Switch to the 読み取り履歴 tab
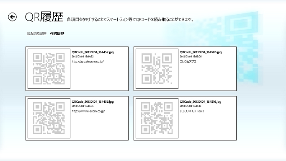286x161 pixels. [x=37, y=34]
